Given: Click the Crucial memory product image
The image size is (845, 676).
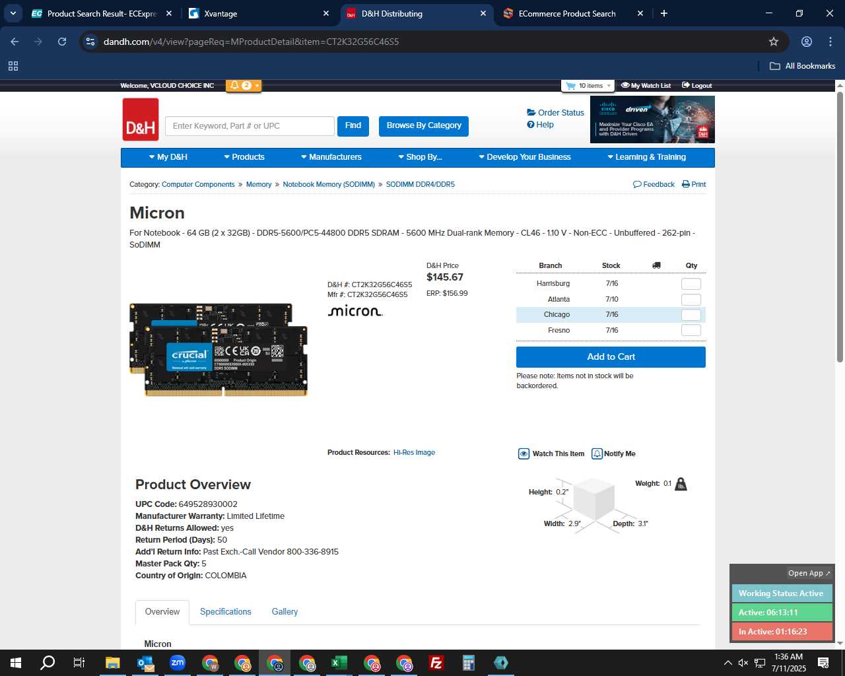Looking at the screenshot, I should pyautogui.click(x=219, y=350).
